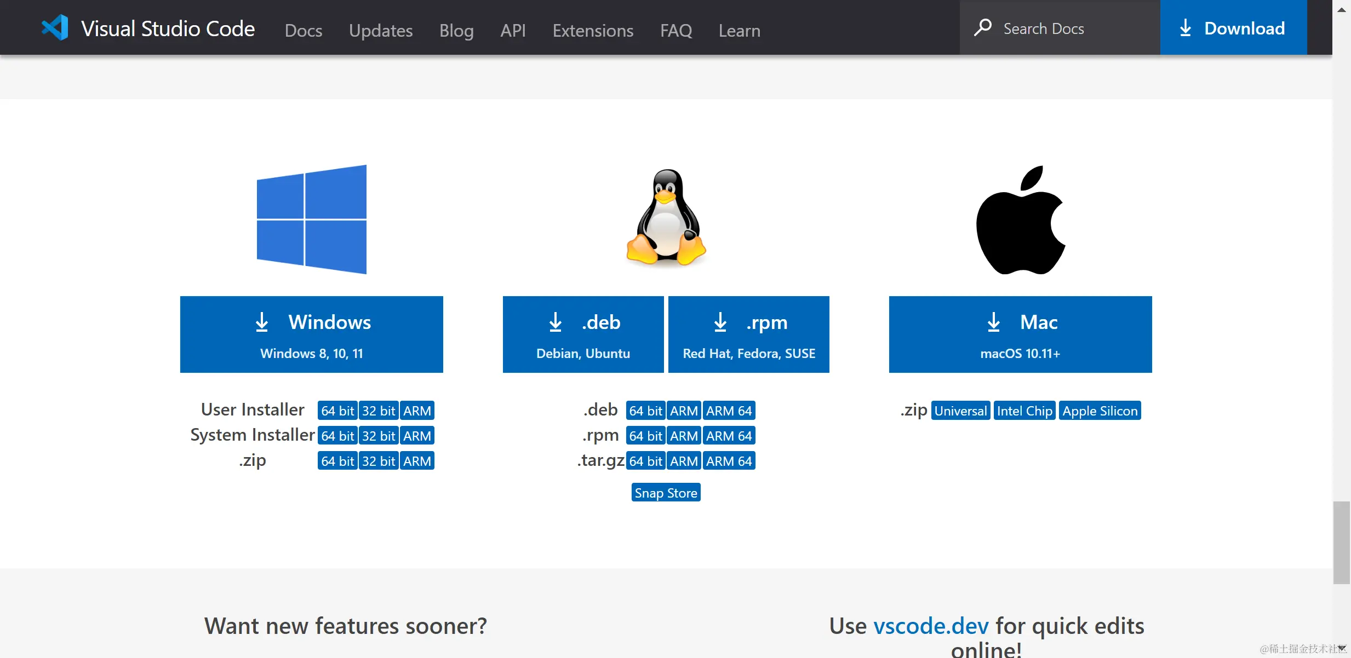Select User Installer 64 bit

(337, 411)
